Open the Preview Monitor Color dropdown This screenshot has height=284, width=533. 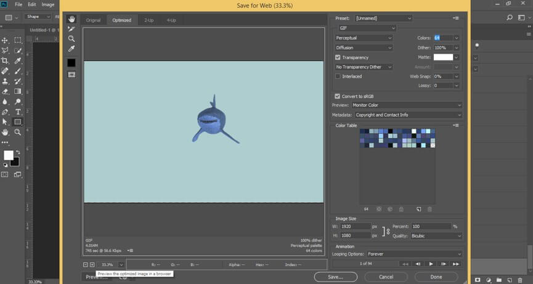[x=407, y=105]
